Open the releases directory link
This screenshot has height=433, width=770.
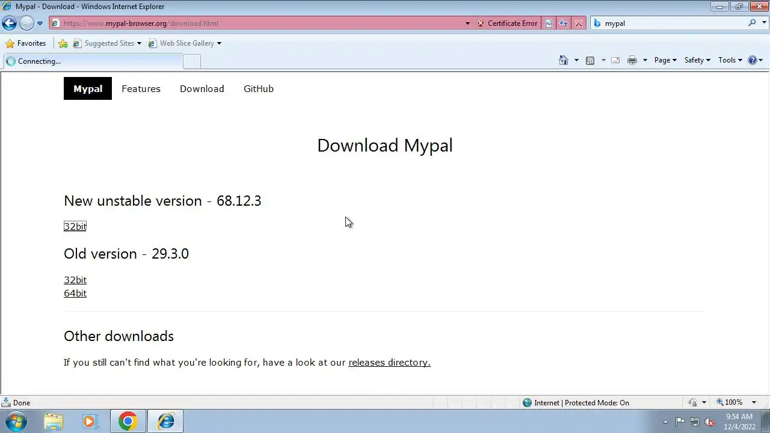(x=389, y=363)
